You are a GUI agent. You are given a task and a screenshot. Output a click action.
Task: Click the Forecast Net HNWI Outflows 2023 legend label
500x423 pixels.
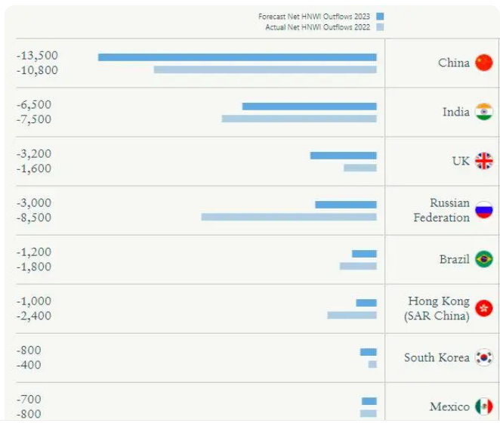click(x=313, y=16)
